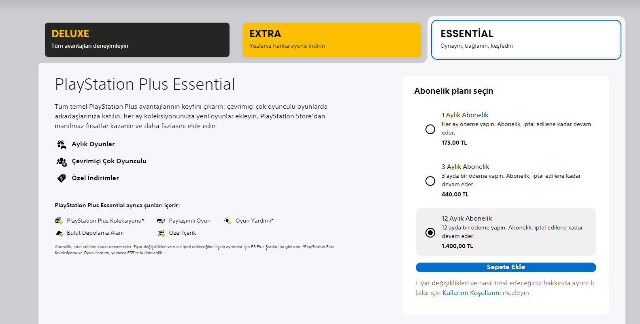The height and width of the screenshot is (324, 640).
Task: Click the Aylık Oyunlar gift icon
Action: pyautogui.click(x=62, y=144)
